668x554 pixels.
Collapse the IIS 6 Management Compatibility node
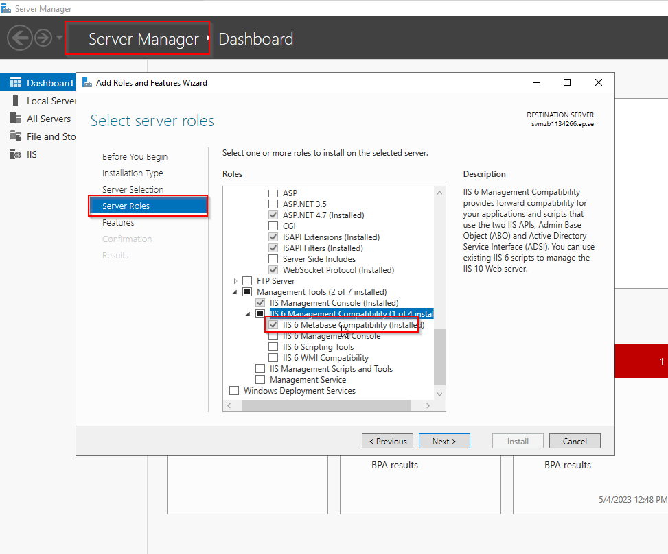[248, 314]
